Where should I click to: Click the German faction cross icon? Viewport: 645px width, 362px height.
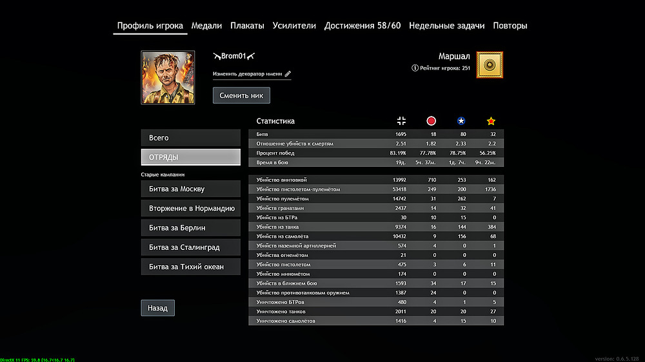pyautogui.click(x=401, y=121)
